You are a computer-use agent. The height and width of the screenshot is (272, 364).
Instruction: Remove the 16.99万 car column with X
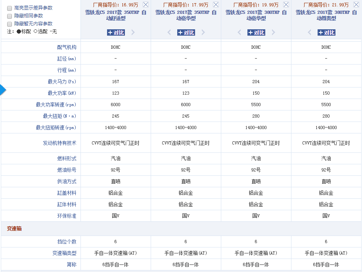[146, 4]
